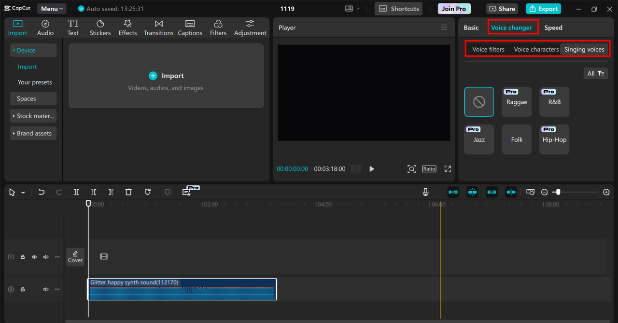Play the preview in the player
Viewport: 618px width, 323px height.
pos(372,169)
